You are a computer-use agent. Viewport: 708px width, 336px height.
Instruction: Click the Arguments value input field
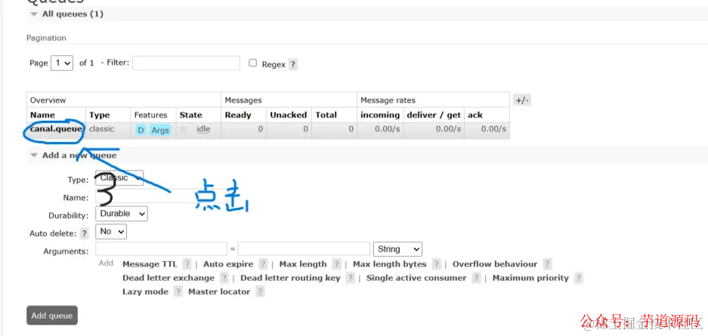(304, 249)
